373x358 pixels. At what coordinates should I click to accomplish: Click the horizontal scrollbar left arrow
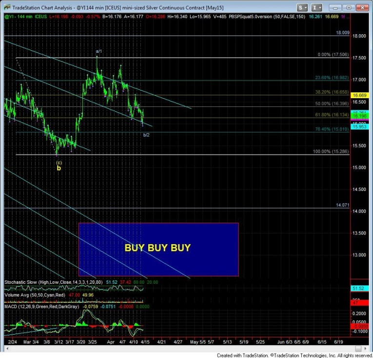[x=7, y=348]
